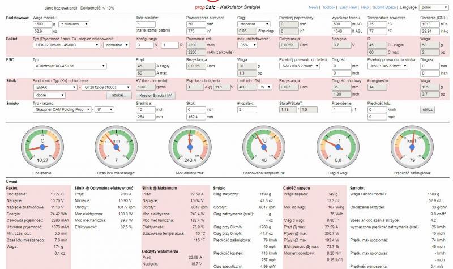Open the News link in the top menu
The width and height of the screenshot is (453, 269).
314,7
